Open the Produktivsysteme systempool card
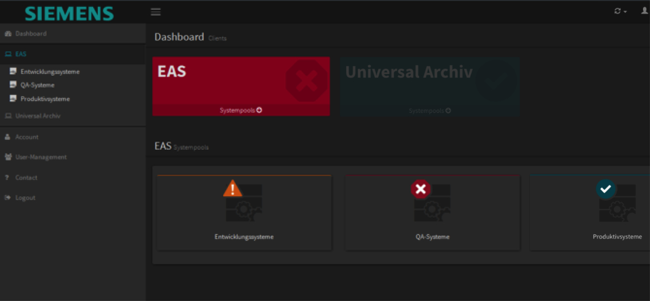Screen dimensions: 650x301 (x=590, y=212)
